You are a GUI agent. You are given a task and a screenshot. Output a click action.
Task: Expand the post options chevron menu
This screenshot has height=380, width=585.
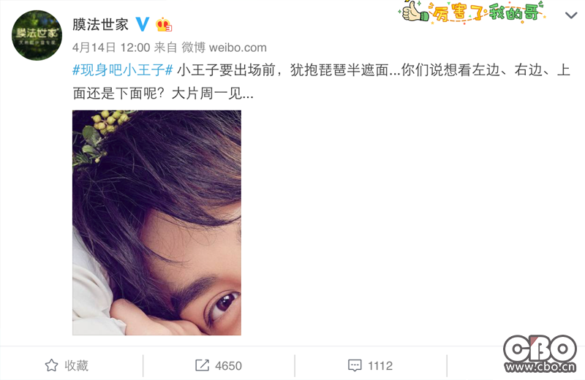coord(571,15)
